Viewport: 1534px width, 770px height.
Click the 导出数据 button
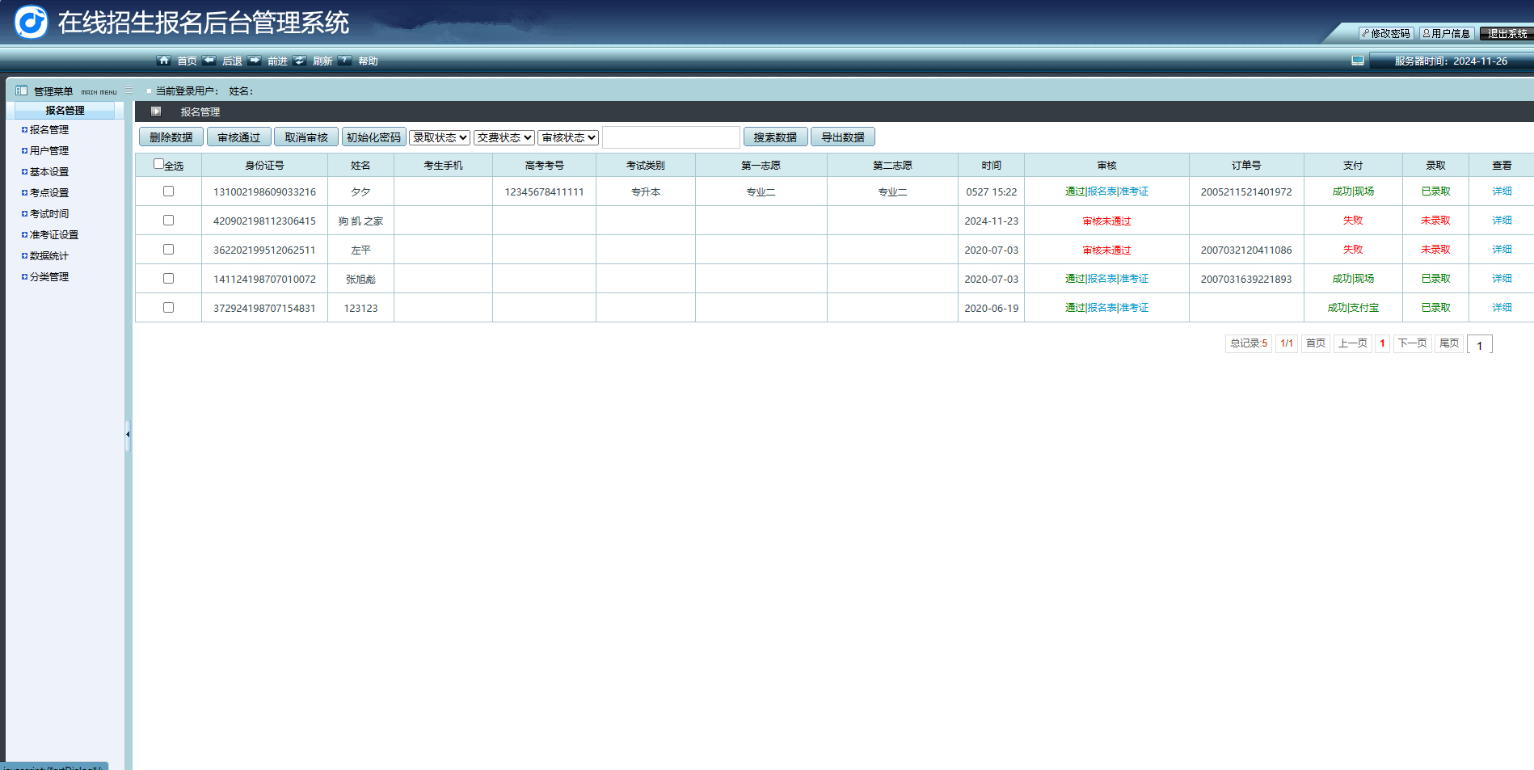[843, 137]
